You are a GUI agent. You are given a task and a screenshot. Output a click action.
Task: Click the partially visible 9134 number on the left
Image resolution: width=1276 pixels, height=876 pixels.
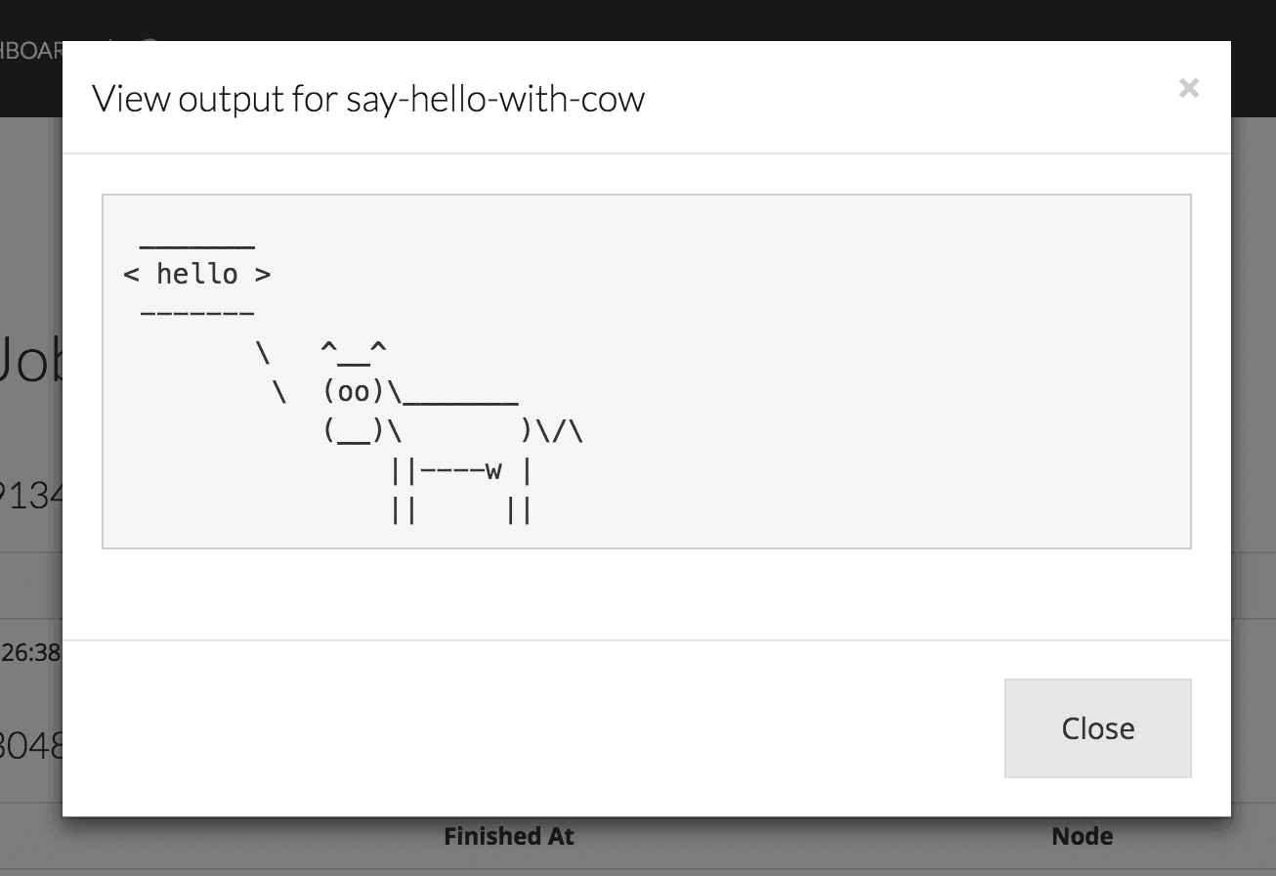31,496
